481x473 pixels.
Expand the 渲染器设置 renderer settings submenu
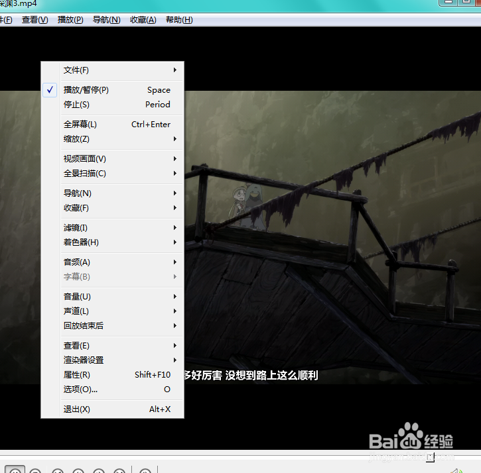pos(112,360)
